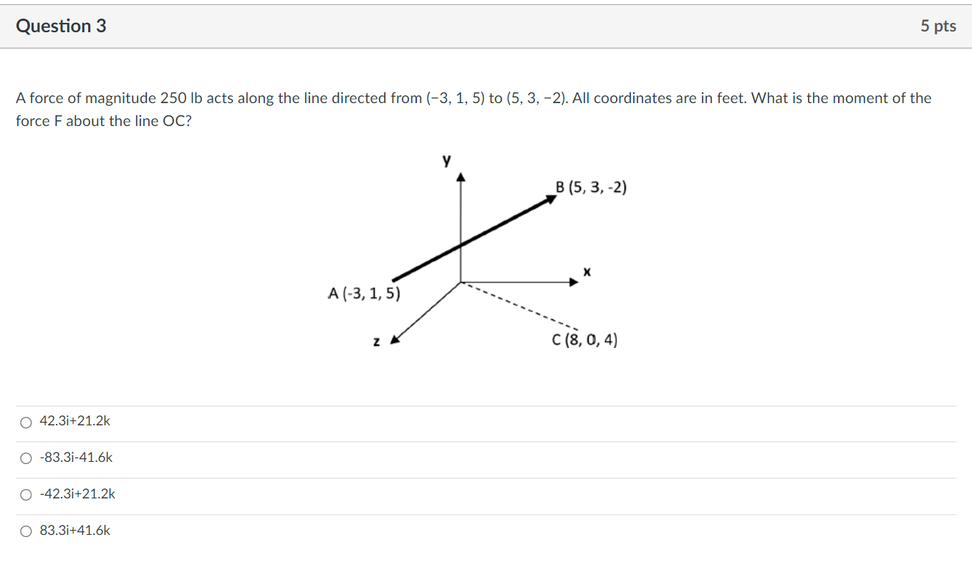The width and height of the screenshot is (972, 565).
Task: Click the z axis label
Action: pyautogui.click(x=376, y=342)
